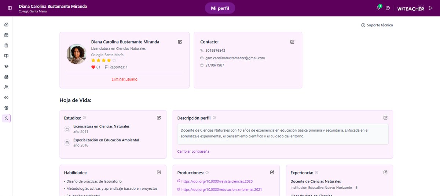Screen dimensions: 440x196
Task: Open the help question mark icon
Action: [388, 8]
